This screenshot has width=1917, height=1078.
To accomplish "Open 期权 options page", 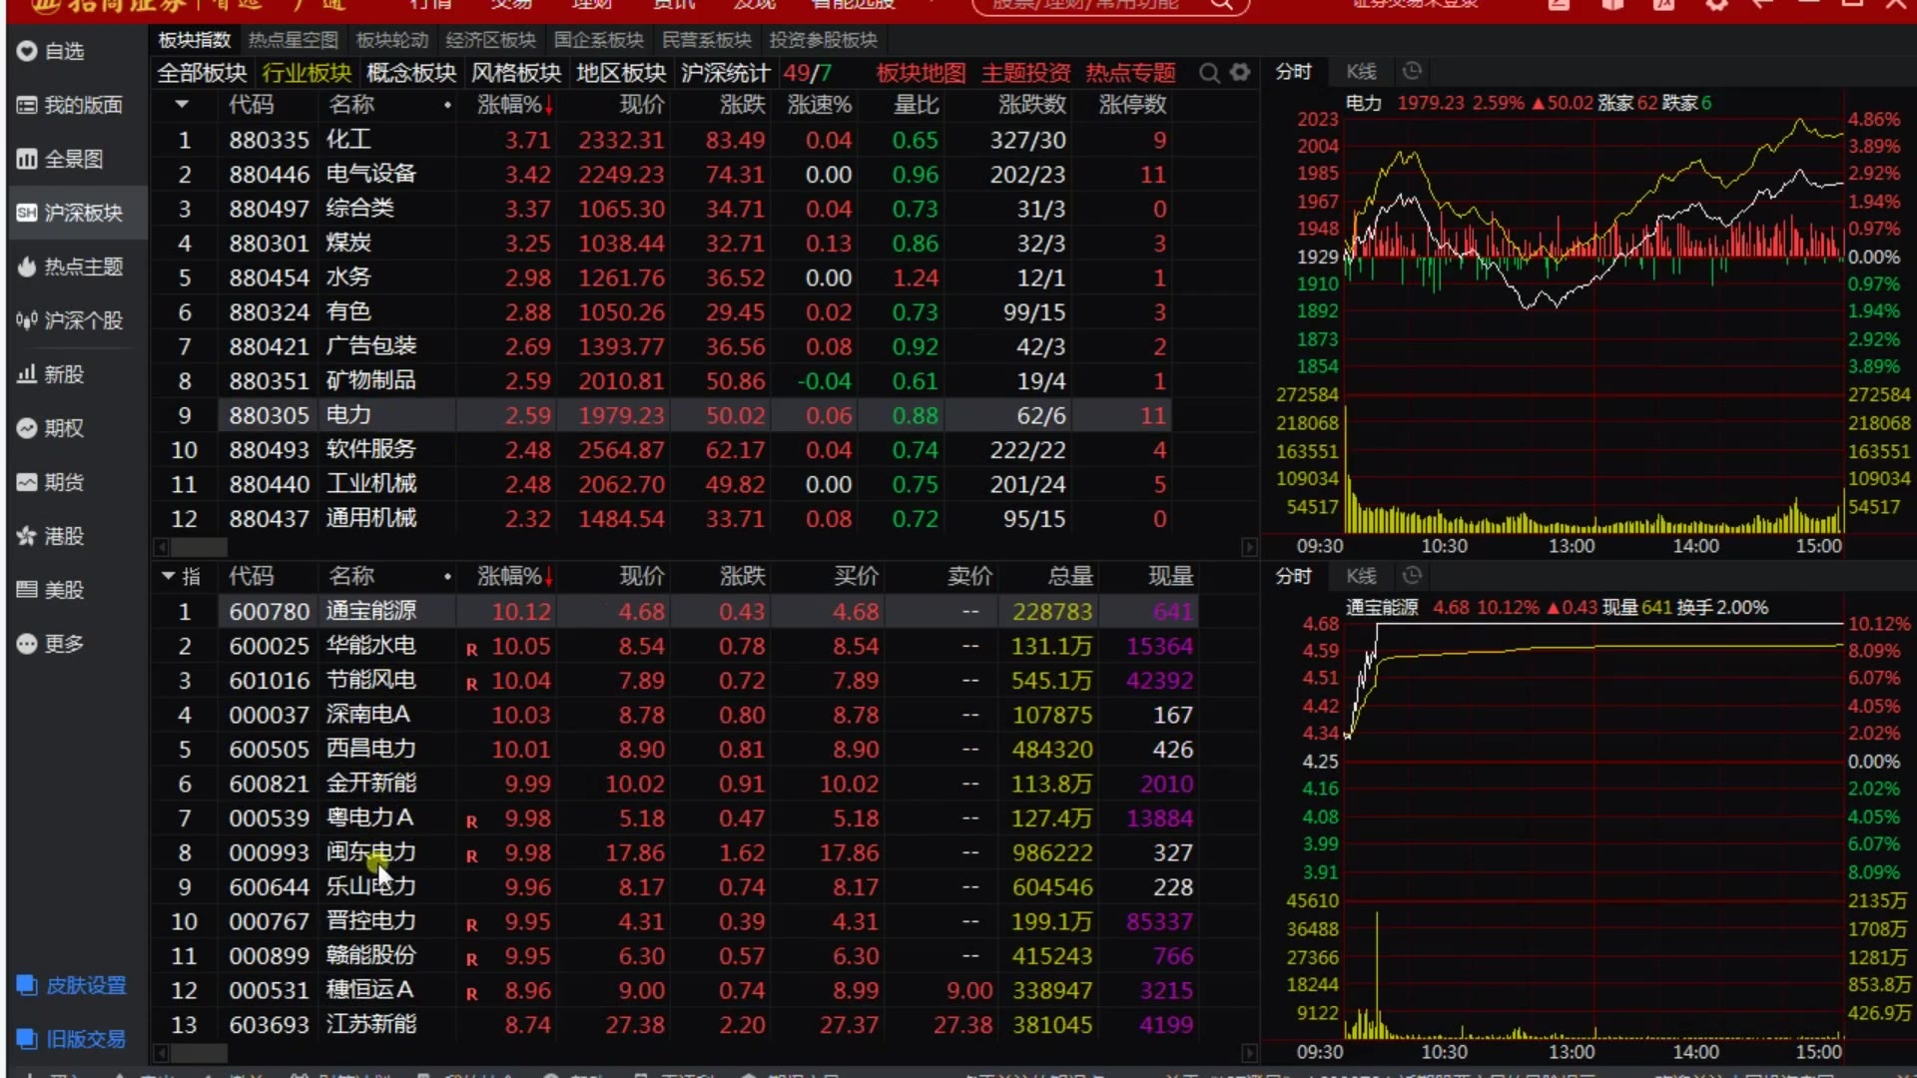I will tap(51, 428).
